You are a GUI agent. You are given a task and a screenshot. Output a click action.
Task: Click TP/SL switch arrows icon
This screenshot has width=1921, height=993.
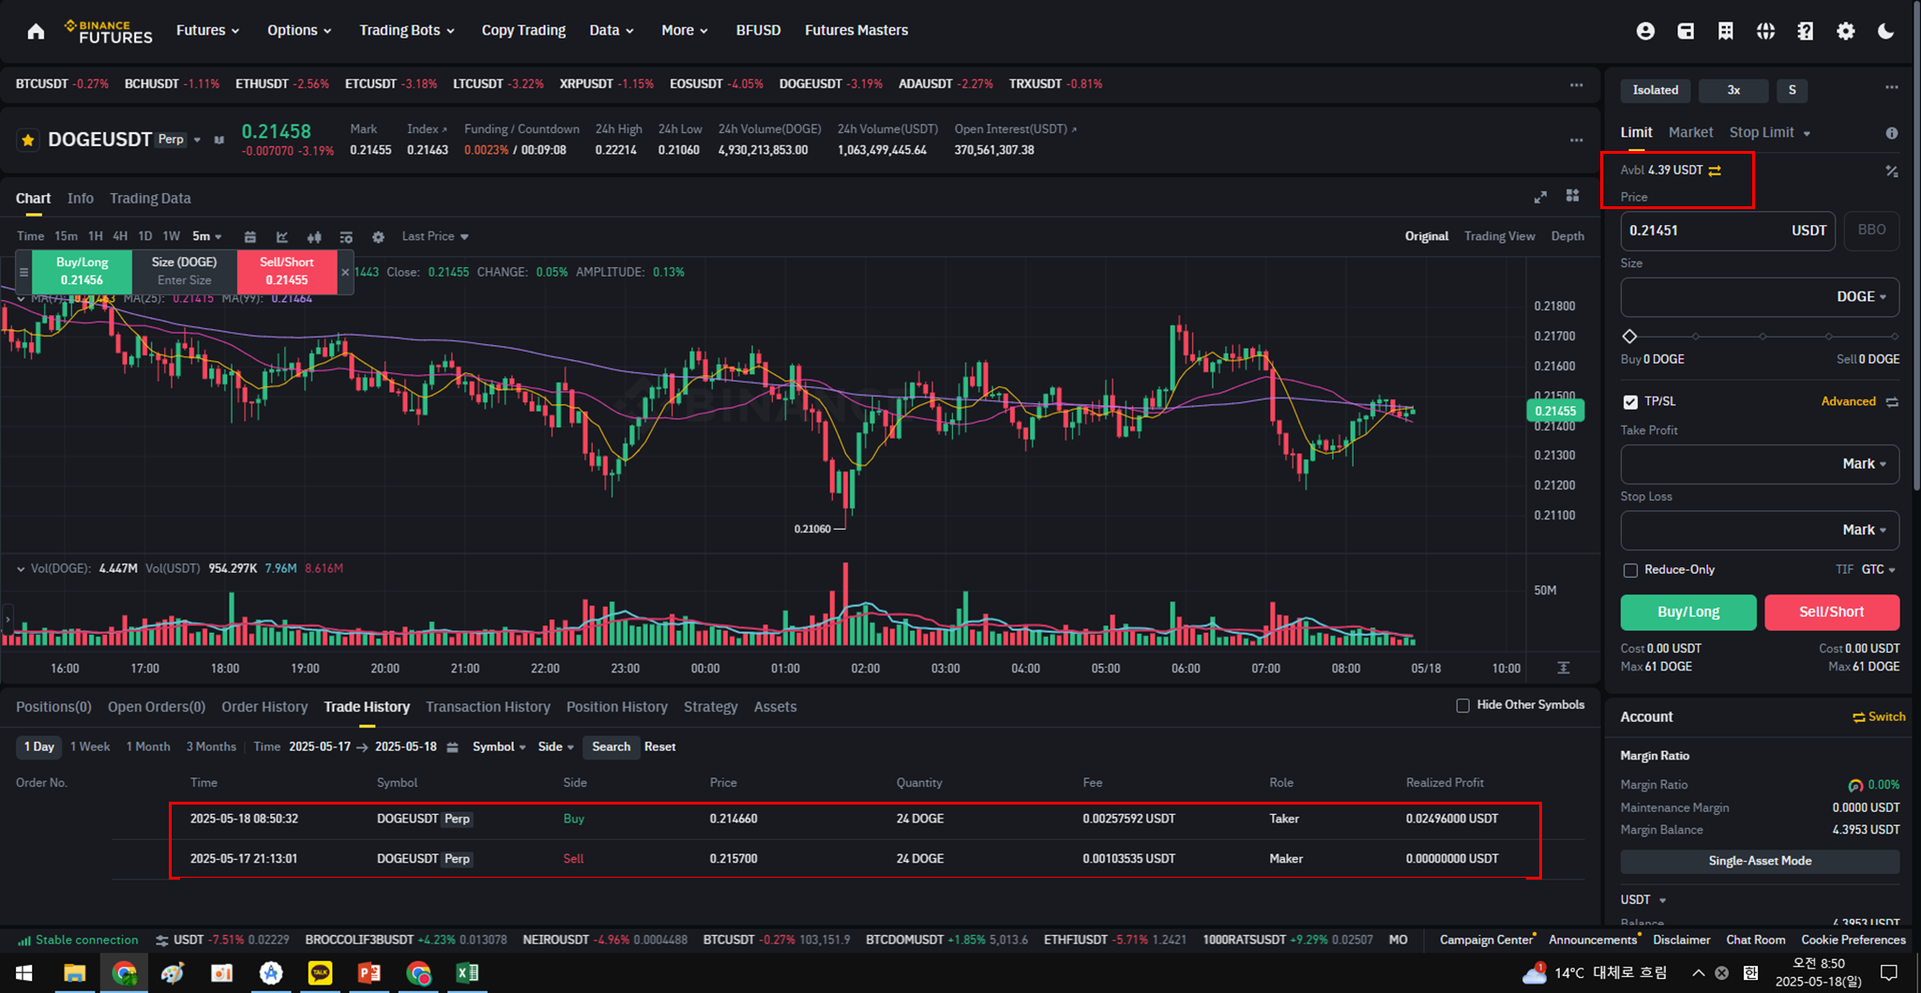(1892, 401)
